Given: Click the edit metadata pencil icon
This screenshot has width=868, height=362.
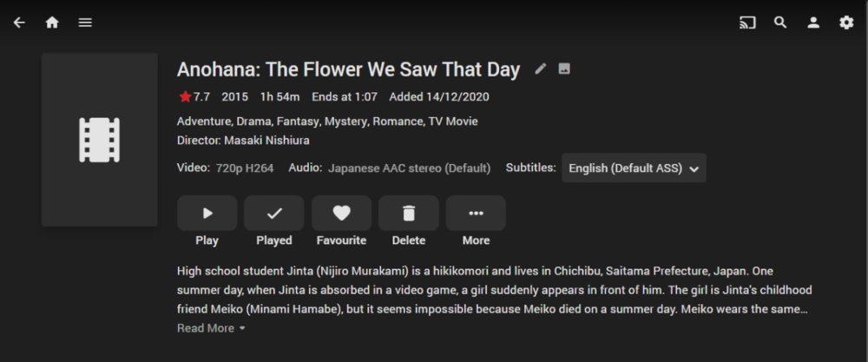Looking at the screenshot, I should pos(541,69).
